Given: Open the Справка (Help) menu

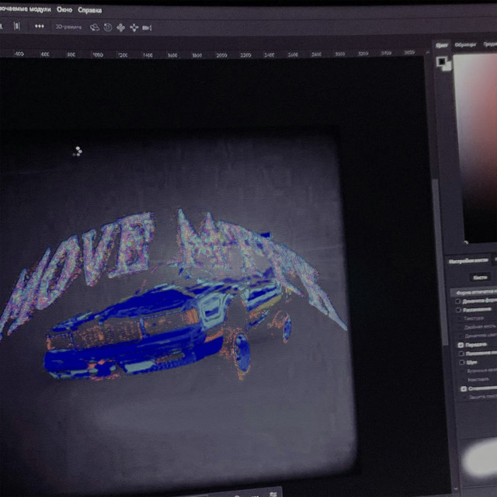Looking at the screenshot, I should coord(90,11).
